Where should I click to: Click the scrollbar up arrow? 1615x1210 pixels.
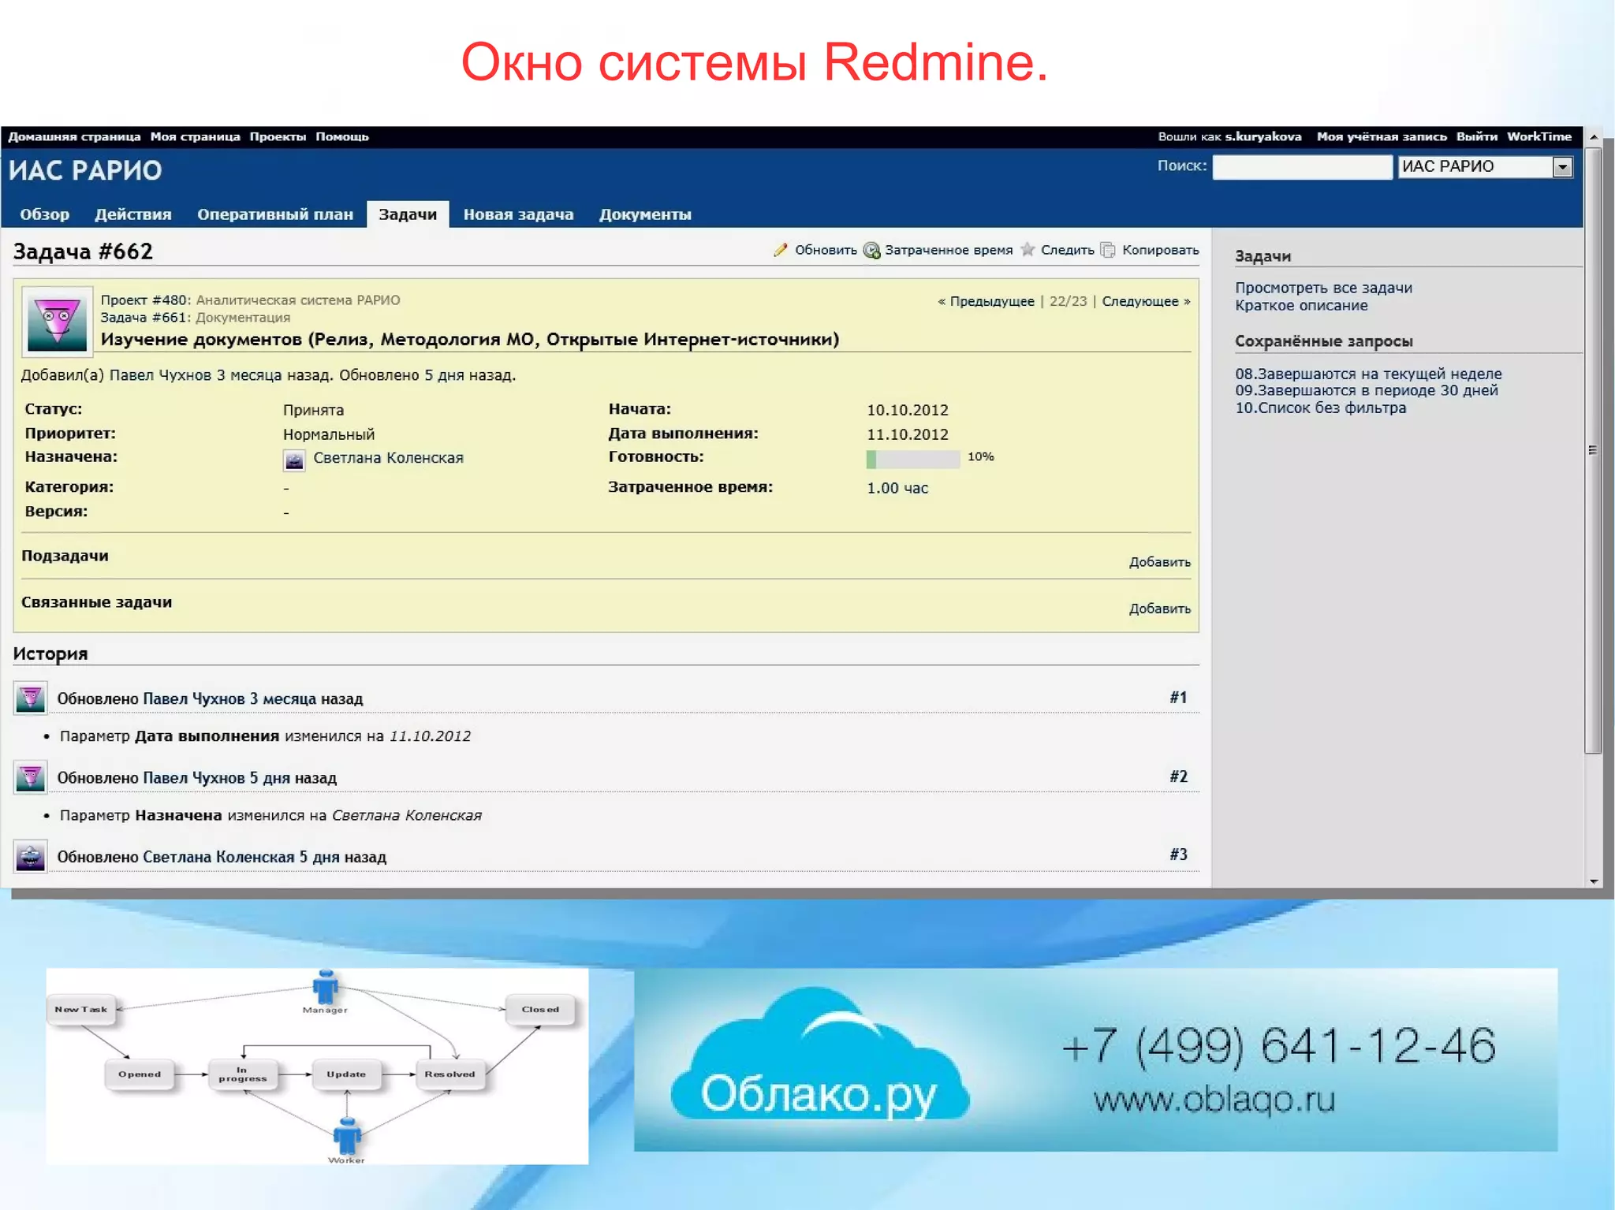coord(1594,137)
